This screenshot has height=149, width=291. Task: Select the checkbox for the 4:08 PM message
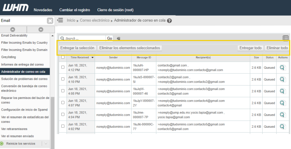pos(63,91)
